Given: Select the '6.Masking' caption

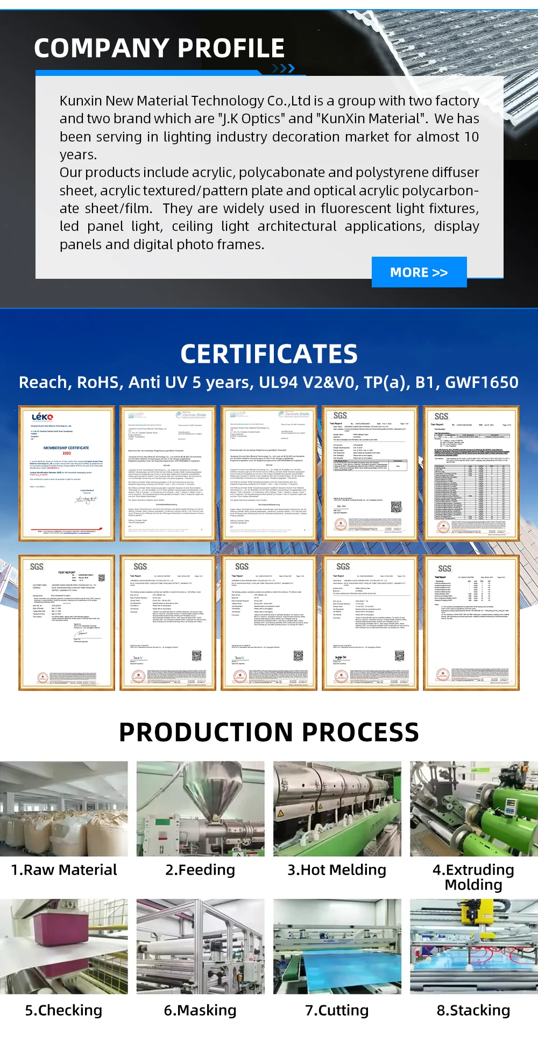Looking at the screenshot, I should tap(200, 1010).
